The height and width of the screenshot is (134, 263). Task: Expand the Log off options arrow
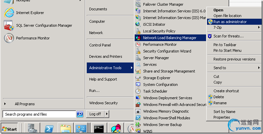coord(107,114)
